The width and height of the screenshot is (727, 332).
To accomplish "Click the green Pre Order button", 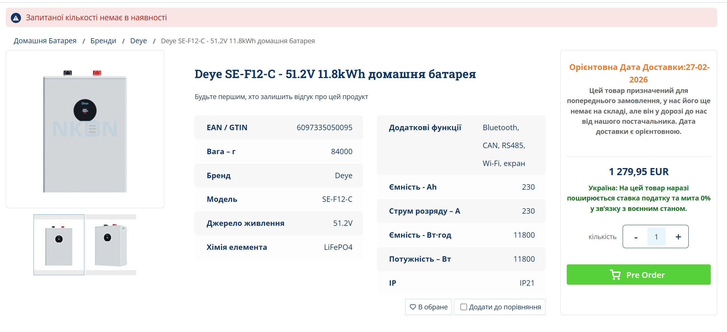I will (x=639, y=275).
